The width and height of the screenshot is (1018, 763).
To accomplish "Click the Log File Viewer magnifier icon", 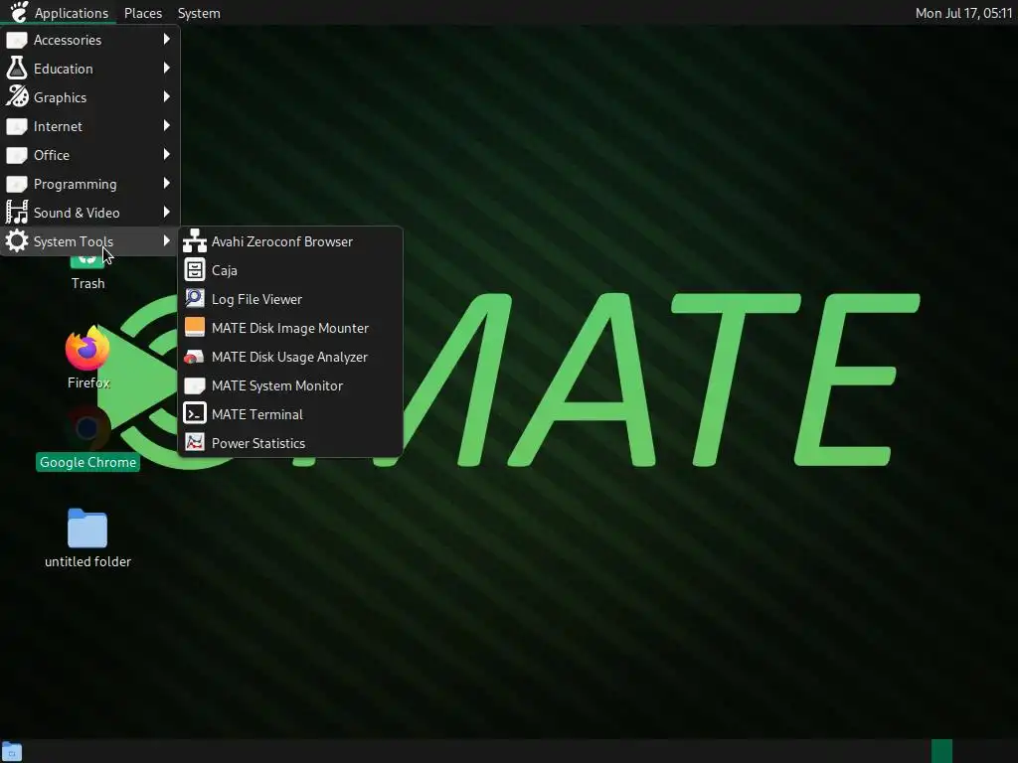I will (194, 298).
